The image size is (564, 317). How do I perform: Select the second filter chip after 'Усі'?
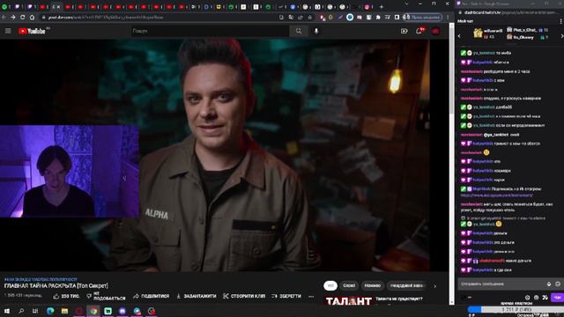pyautogui.click(x=349, y=285)
